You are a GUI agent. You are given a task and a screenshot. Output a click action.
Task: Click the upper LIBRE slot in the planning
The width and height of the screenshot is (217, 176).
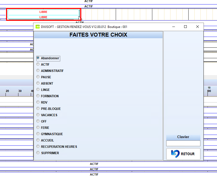point(43,12)
